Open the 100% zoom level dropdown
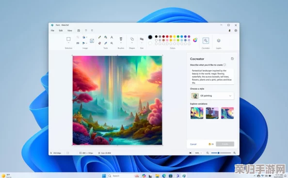Image resolution: width=288 pixels, height=178 pixels. point(198,153)
